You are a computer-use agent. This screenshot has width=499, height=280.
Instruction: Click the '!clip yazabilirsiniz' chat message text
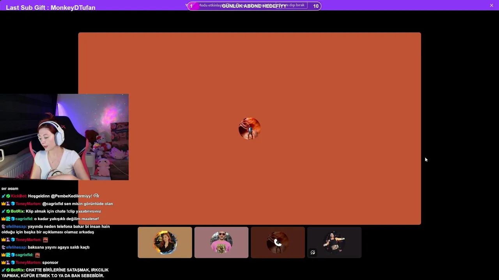(x=84, y=211)
